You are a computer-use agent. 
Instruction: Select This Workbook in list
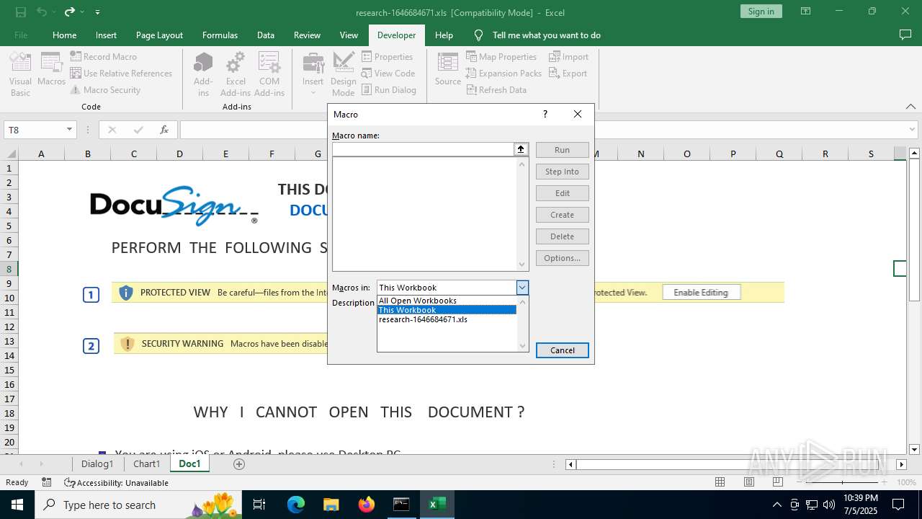[447, 310]
